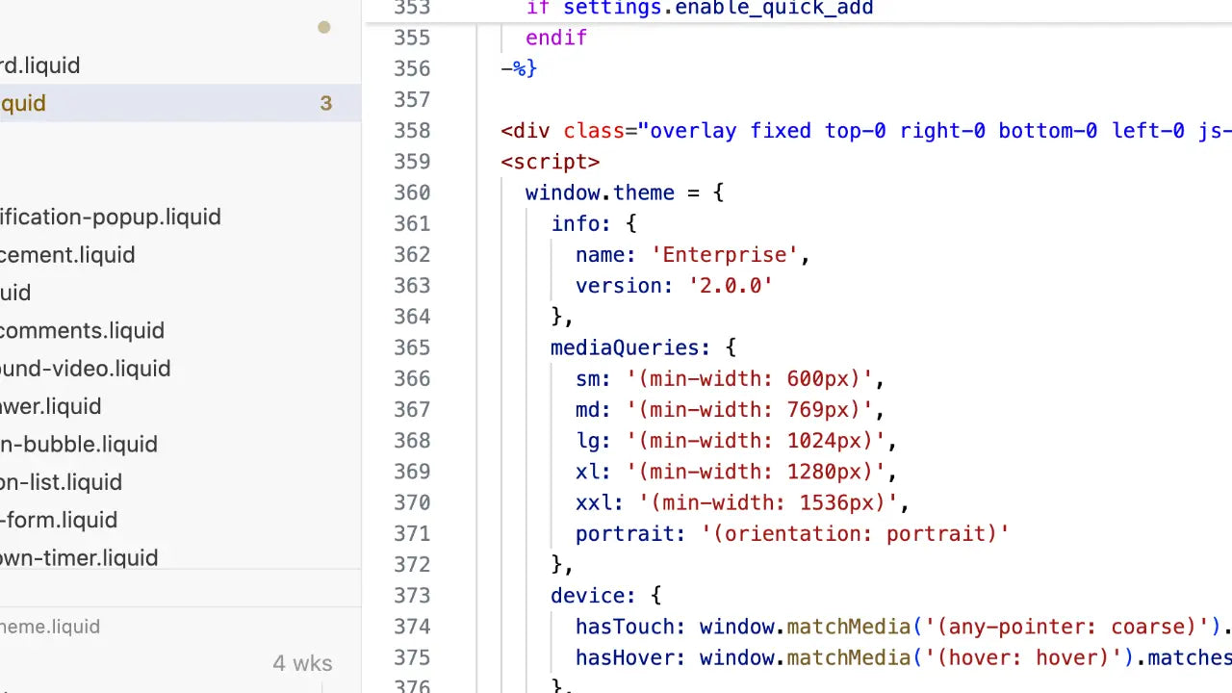Open the comments.liquid file
The height and width of the screenshot is (693, 1232).
82,331
